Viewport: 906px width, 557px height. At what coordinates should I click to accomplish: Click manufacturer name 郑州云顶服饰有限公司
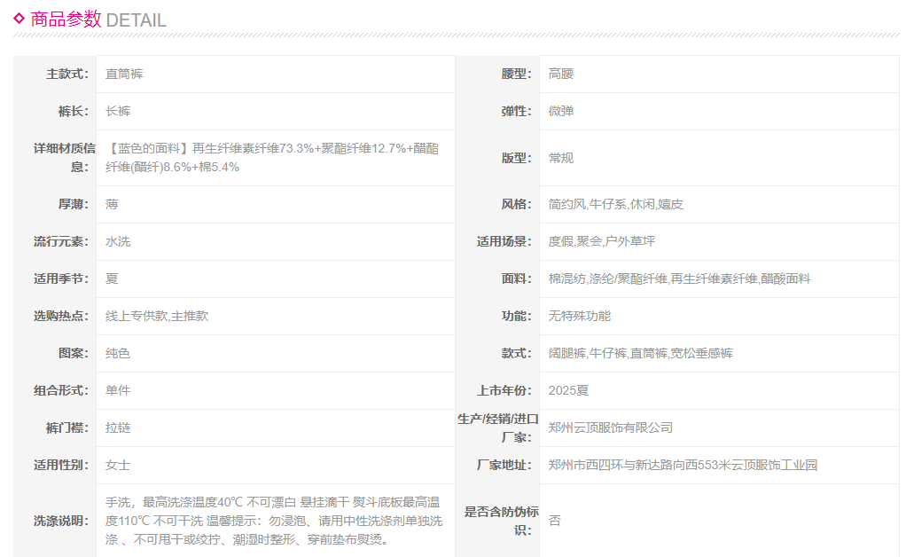click(x=611, y=428)
